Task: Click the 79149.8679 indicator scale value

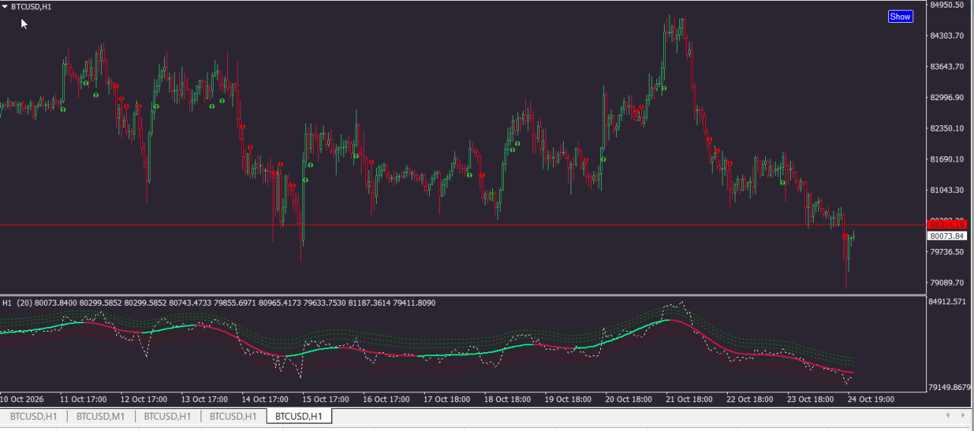Action: coord(951,387)
